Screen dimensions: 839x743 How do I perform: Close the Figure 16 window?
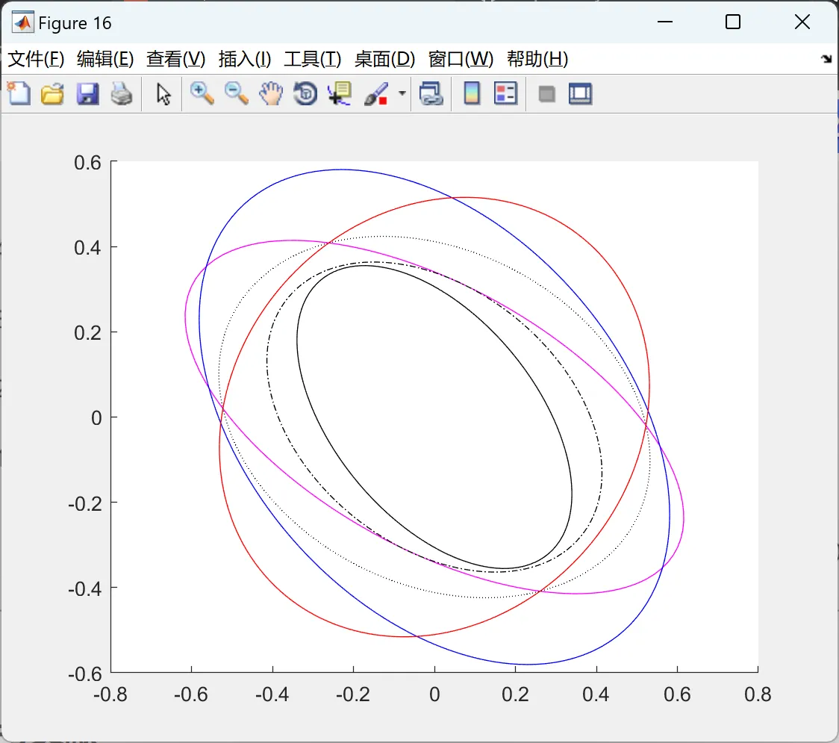click(802, 22)
